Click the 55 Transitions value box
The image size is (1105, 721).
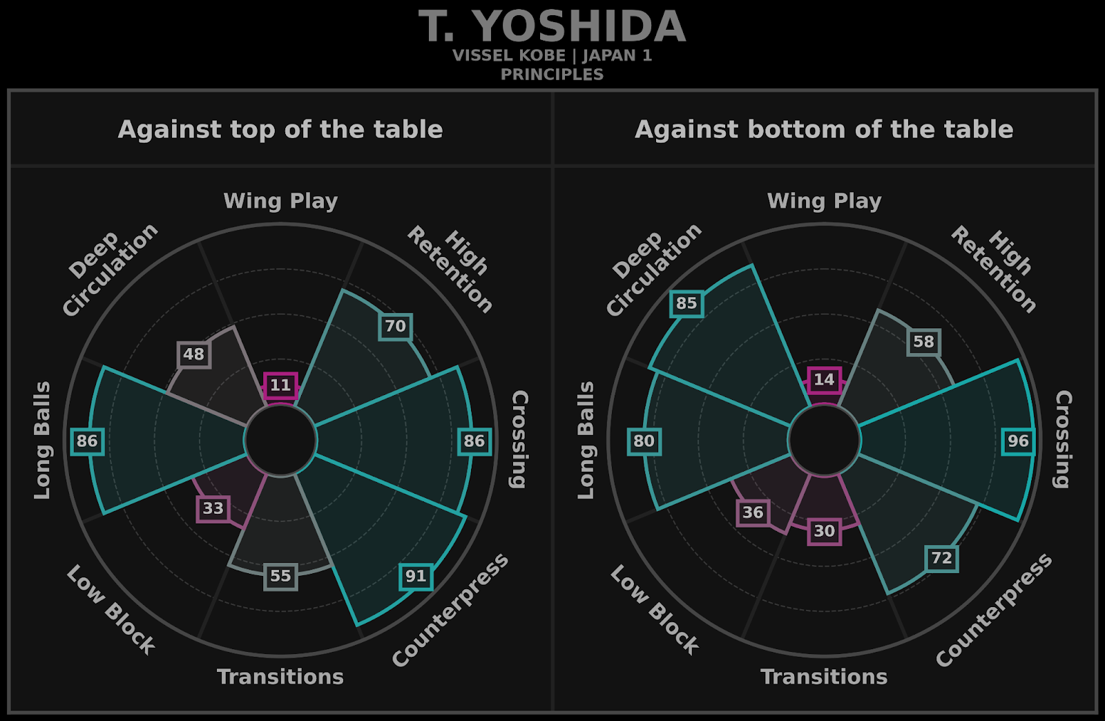[280, 576]
